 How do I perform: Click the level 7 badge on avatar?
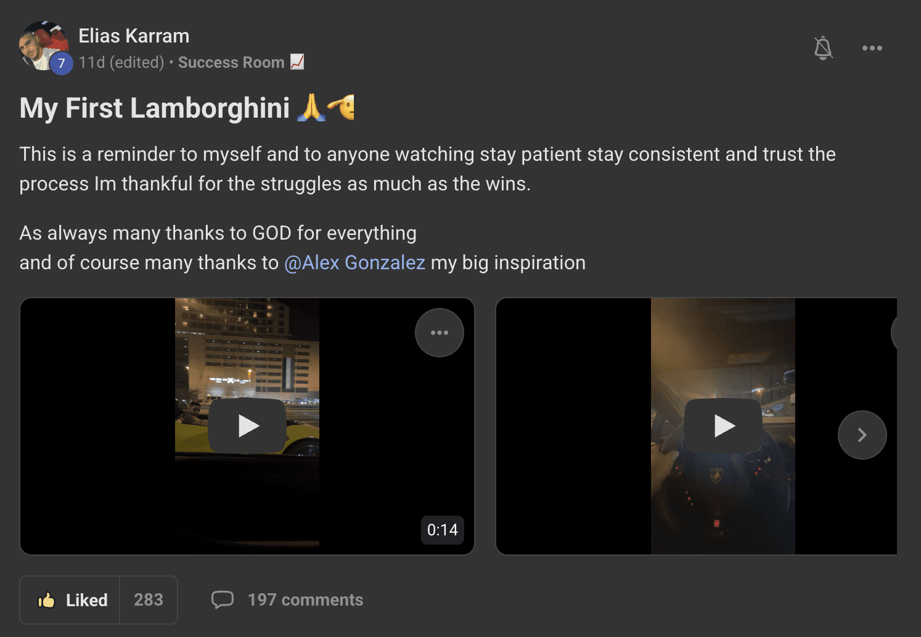61,63
